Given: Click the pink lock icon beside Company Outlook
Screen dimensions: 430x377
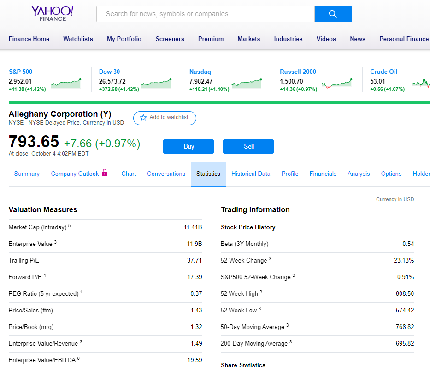Looking at the screenshot, I should click(105, 173).
